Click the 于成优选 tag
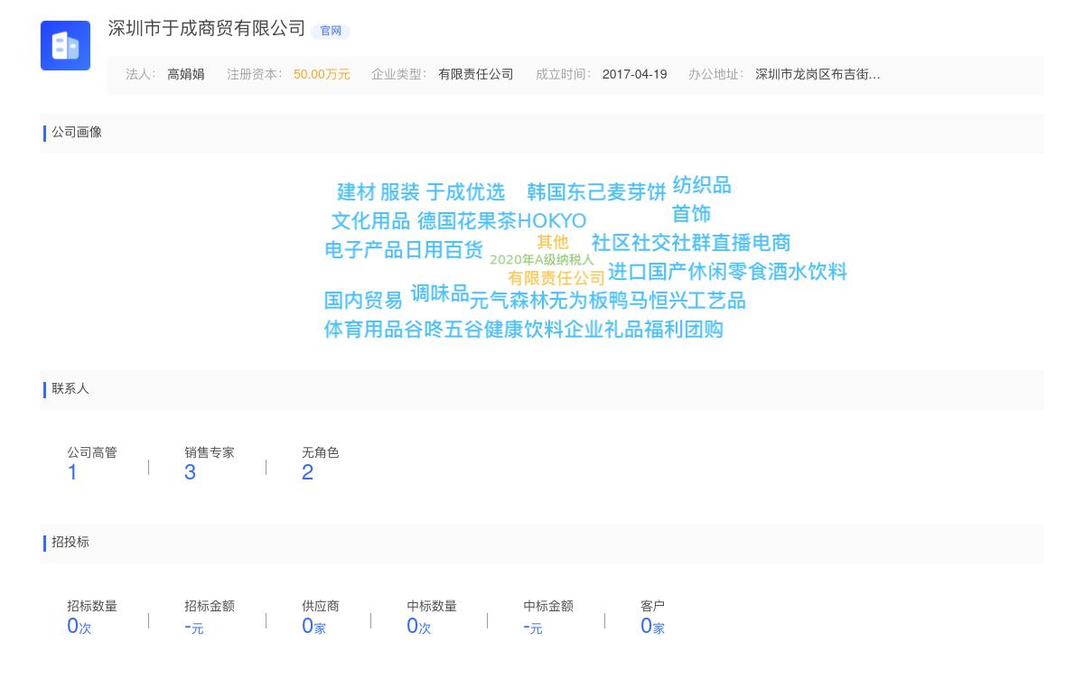The image size is (1084, 679). 465,192
